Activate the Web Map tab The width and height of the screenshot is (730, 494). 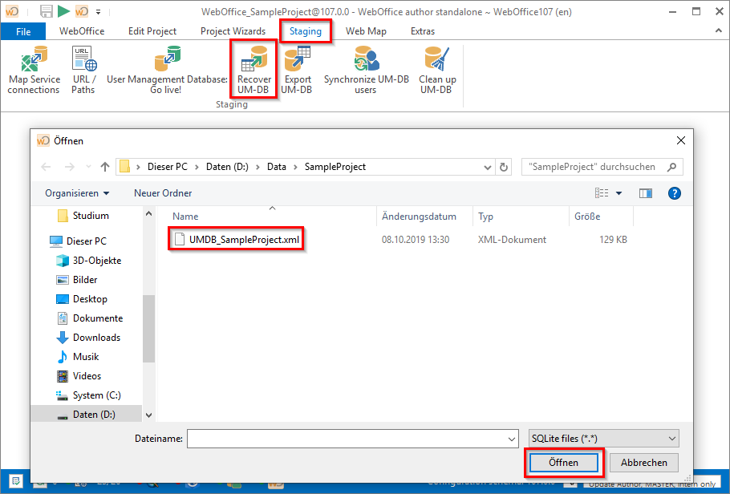(x=366, y=31)
